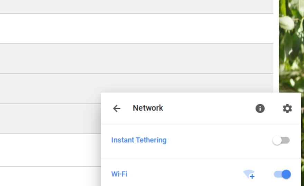This screenshot has height=186, width=304.
Task: Click blank space between Wi-Fi label and plus icon
Action: 185,174
